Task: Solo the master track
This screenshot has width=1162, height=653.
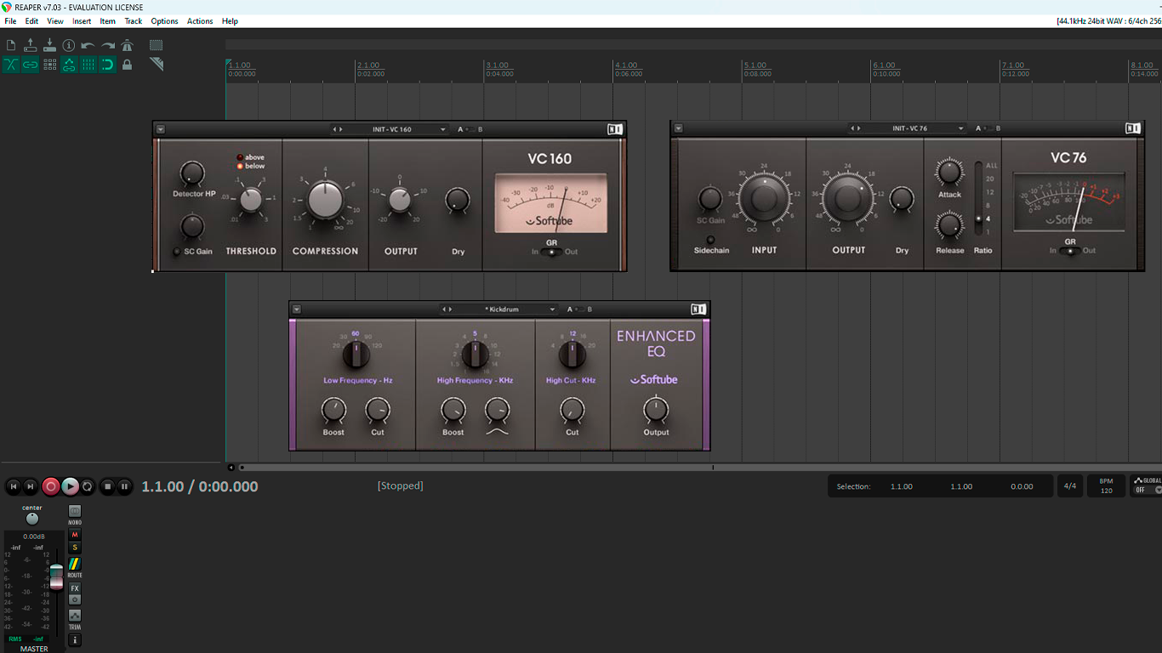Action: click(x=75, y=548)
